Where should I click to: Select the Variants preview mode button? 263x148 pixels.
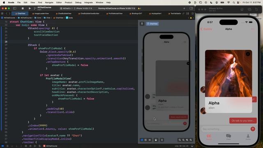coord(150,140)
